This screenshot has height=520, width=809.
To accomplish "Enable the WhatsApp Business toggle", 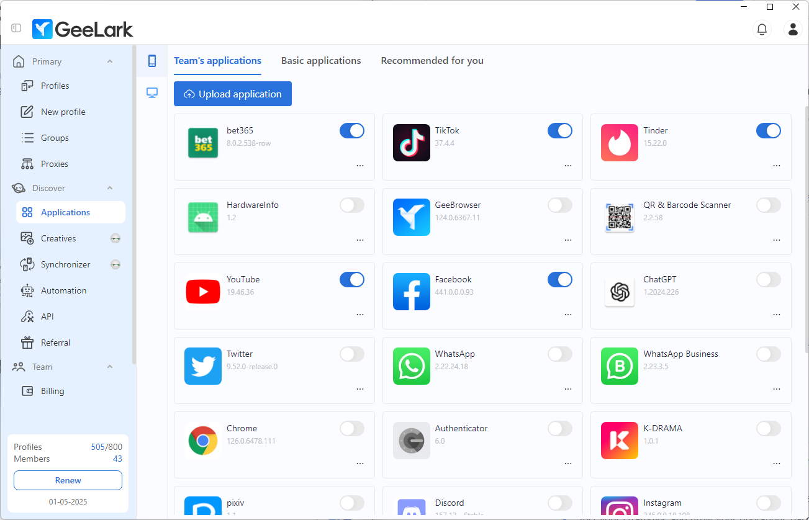I will (769, 354).
